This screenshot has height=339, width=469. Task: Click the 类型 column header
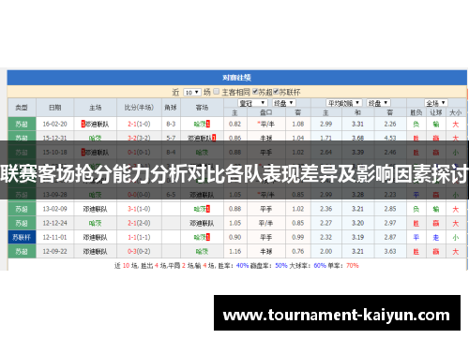(x=22, y=108)
